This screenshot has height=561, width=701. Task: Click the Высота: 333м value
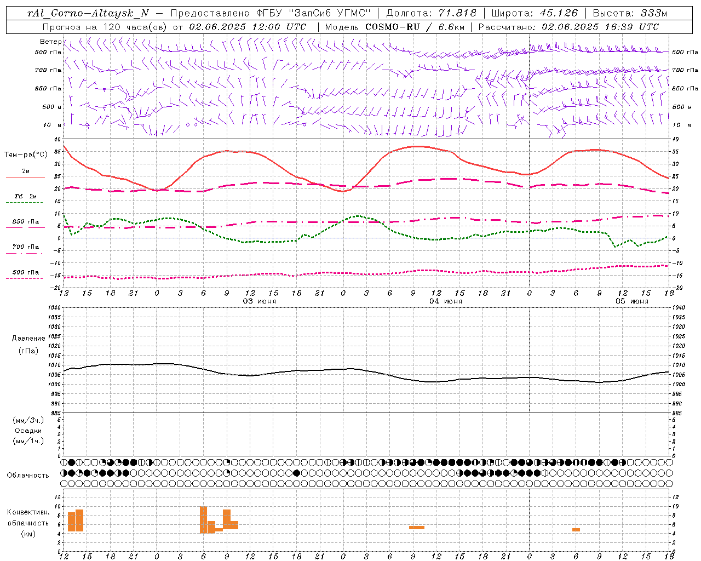630,13
